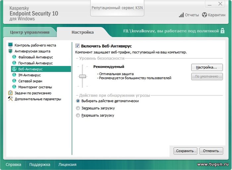The width and height of the screenshot is (232, 170).
Task: Select Мониторинг системы in tree
Action: pos(35,87)
